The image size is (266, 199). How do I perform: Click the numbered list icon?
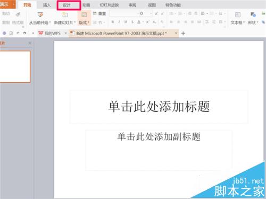tap(180, 13)
